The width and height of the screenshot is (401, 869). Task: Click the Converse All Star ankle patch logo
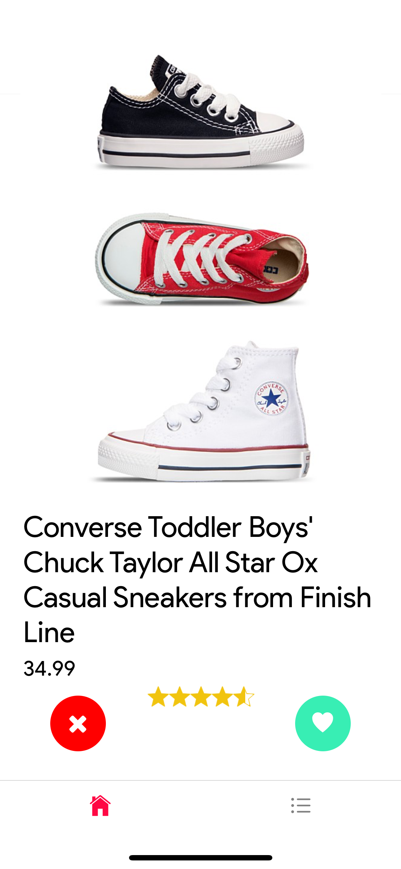[x=271, y=398]
